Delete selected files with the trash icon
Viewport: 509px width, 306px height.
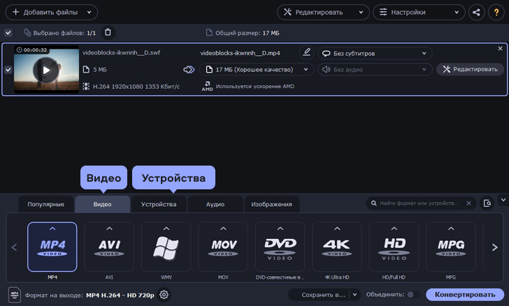point(108,32)
